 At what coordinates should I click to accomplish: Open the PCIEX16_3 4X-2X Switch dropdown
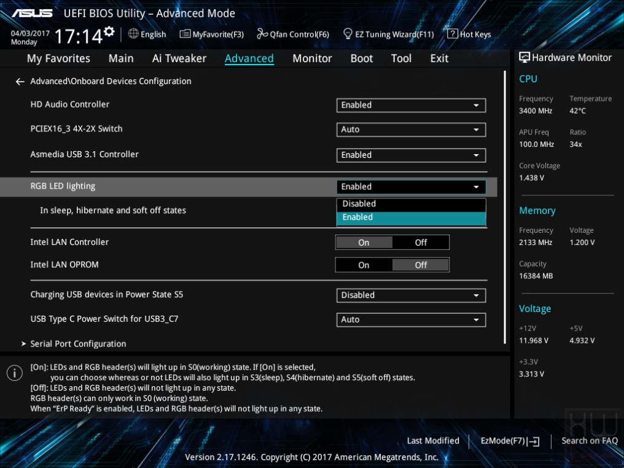pos(411,130)
